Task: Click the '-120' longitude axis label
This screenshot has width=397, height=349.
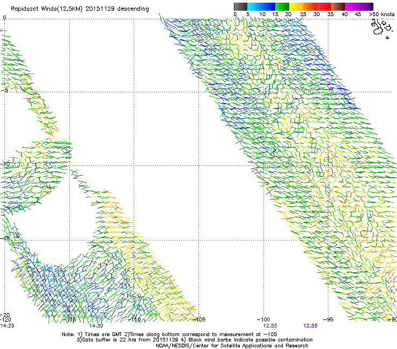Action: pos(5,319)
